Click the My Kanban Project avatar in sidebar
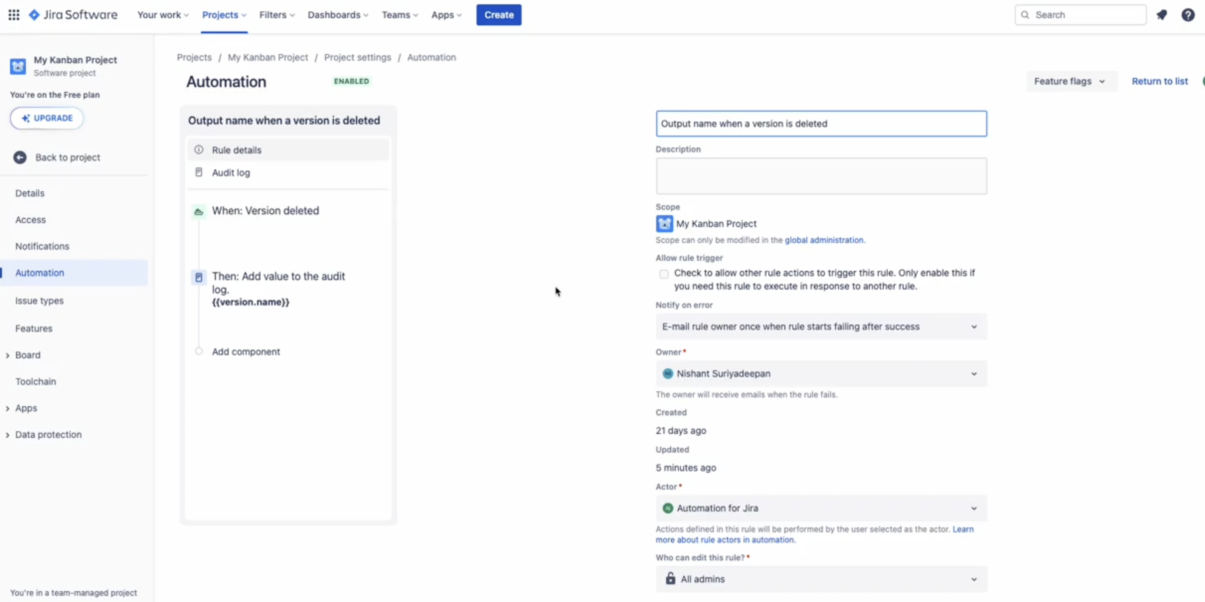Viewport: 1205px width, 602px height. (18, 66)
